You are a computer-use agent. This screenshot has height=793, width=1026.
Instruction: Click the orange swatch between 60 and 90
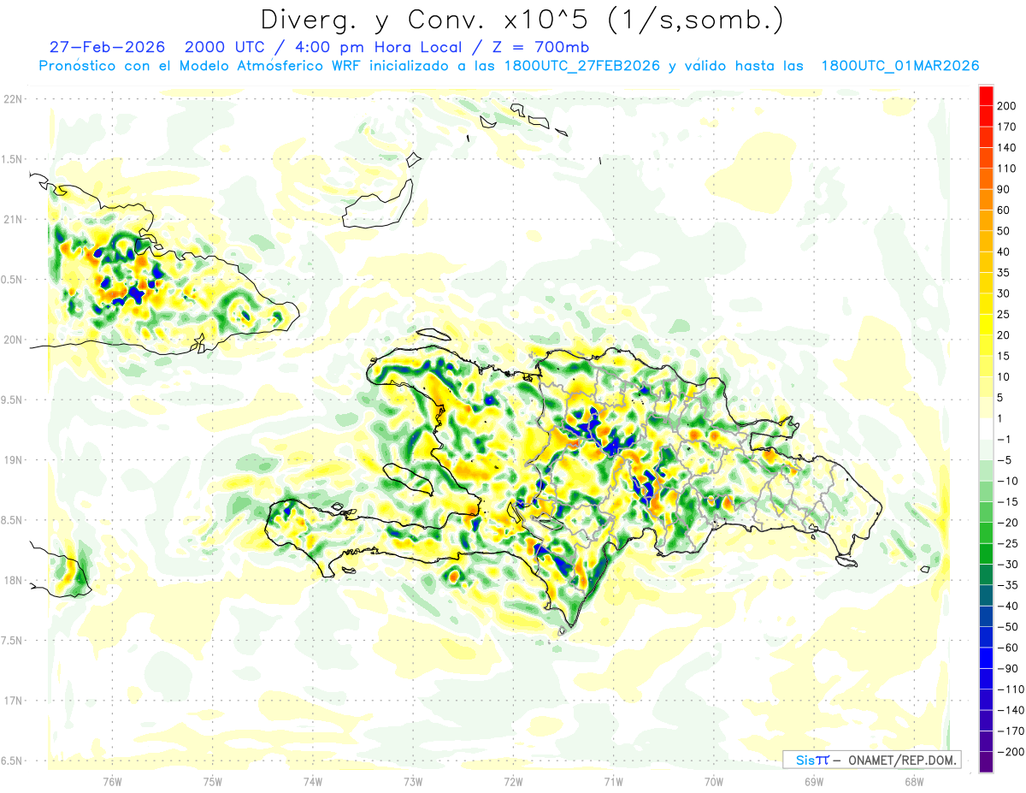[986, 199]
